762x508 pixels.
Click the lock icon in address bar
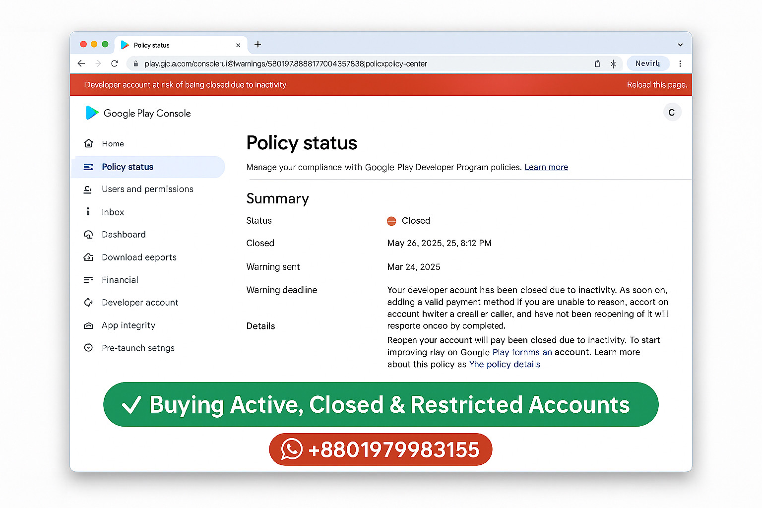coord(136,64)
